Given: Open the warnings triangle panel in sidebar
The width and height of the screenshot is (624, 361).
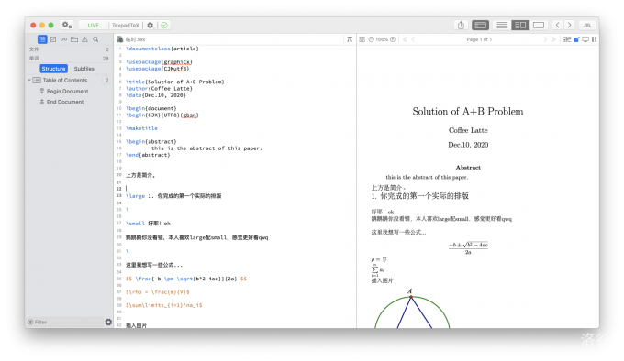Looking at the screenshot, I should tap(84, 39).
